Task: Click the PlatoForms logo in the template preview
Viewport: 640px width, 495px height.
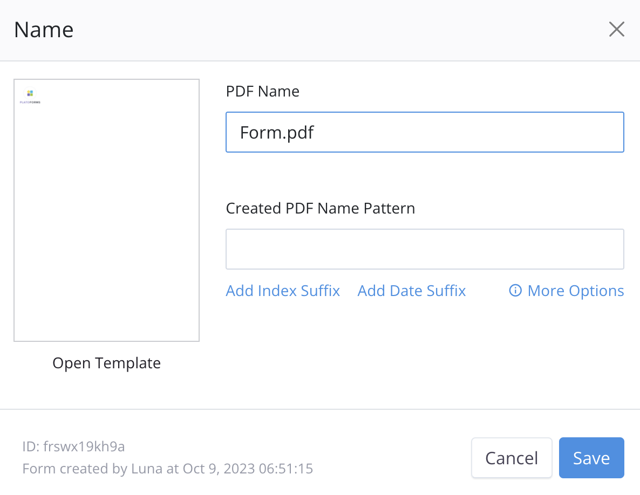Action: (x=30, y=93)
